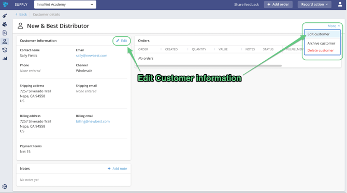Open billing@newbest.com email link
Viewport: 347px width, 193px height.
tap(93, 121)
